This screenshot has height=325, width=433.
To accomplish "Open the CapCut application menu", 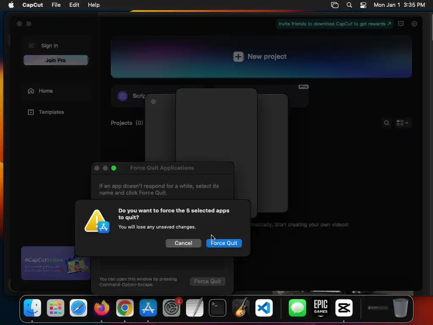I will 33,5.
